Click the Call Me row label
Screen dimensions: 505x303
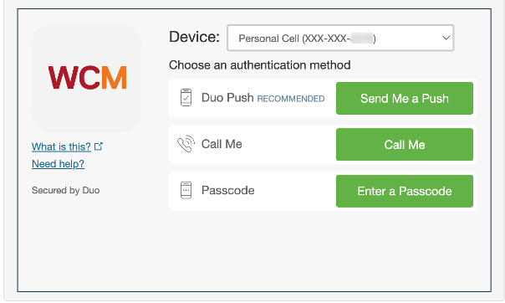pos(222,144)
